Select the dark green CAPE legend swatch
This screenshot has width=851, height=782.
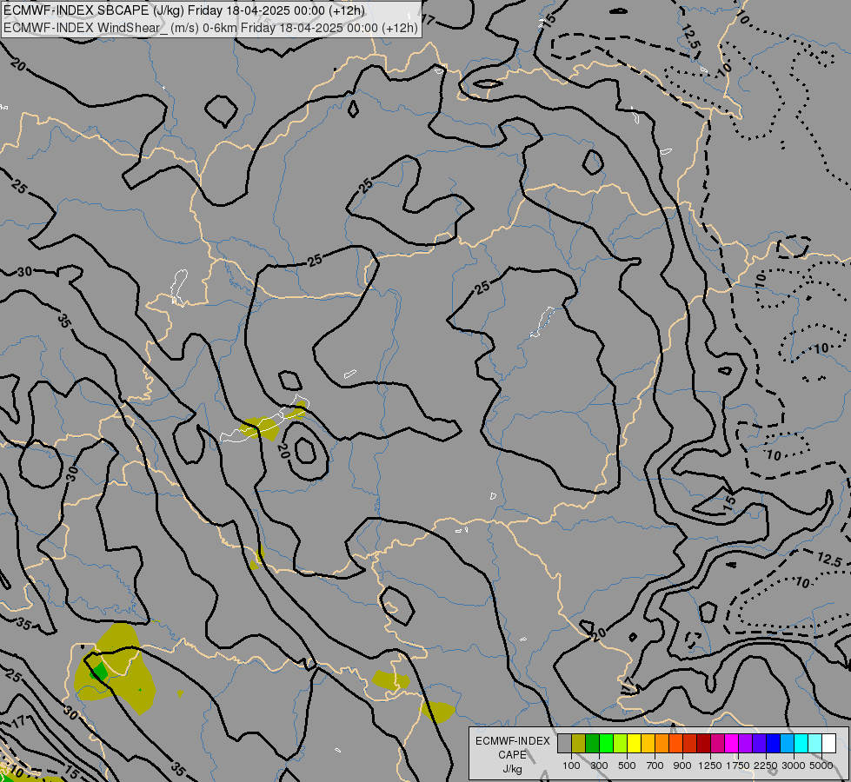point(592,744)
